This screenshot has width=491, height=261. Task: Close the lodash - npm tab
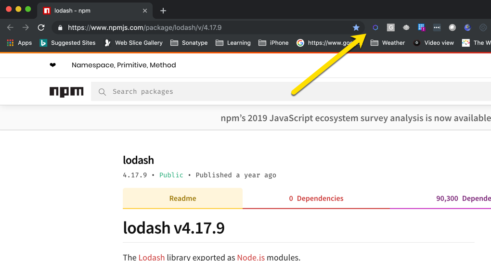[145, 11]
